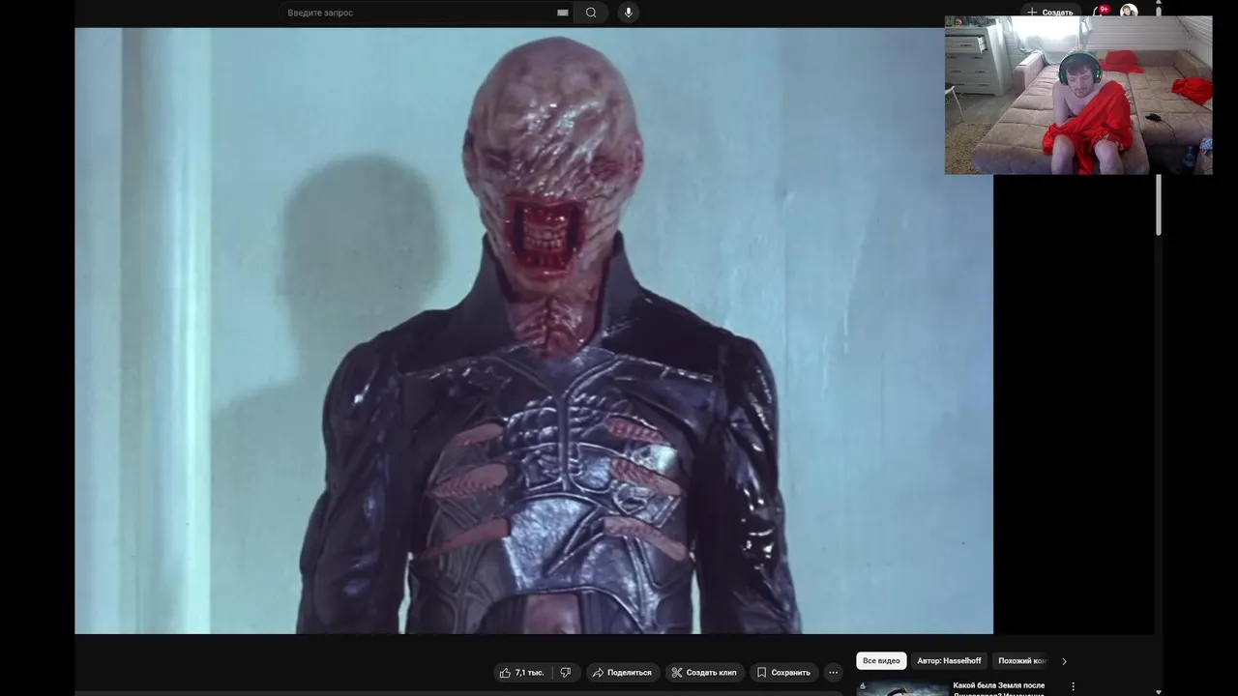The image size is (1238, 696).
Task: Click Создать клип scissors button
Action: pyautogui.click(x=704, y=673)
